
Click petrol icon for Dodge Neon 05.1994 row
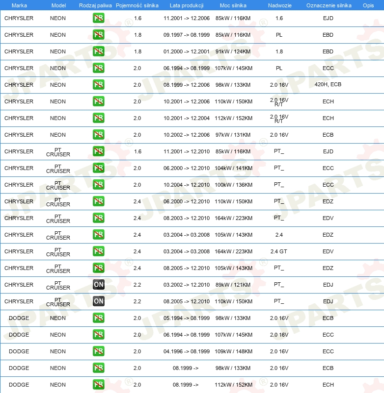[98, 318]
